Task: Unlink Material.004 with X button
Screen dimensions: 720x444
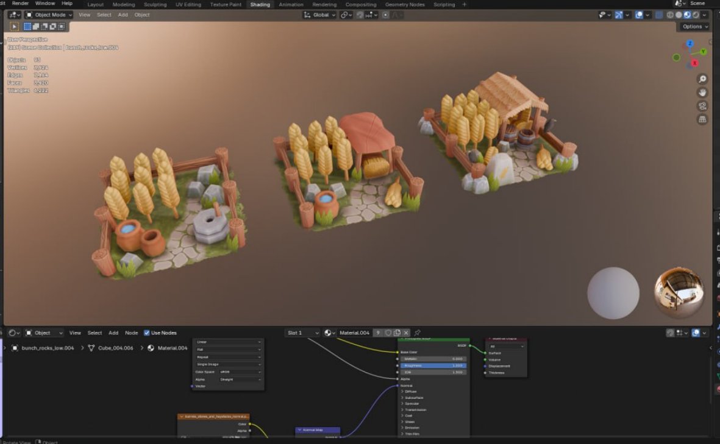Action: [406, 333]
